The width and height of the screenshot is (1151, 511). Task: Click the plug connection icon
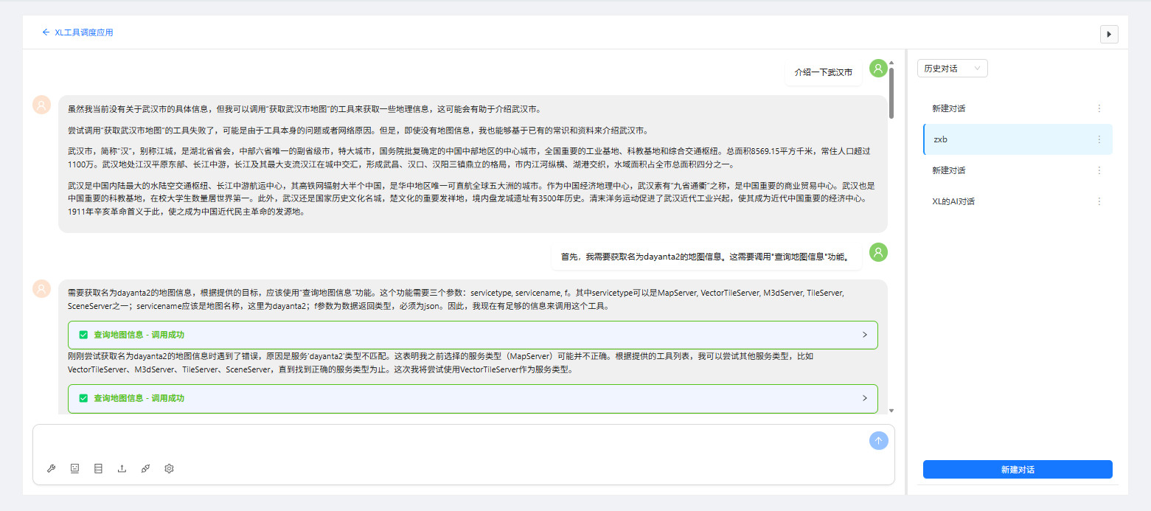[x=145, y=468]
